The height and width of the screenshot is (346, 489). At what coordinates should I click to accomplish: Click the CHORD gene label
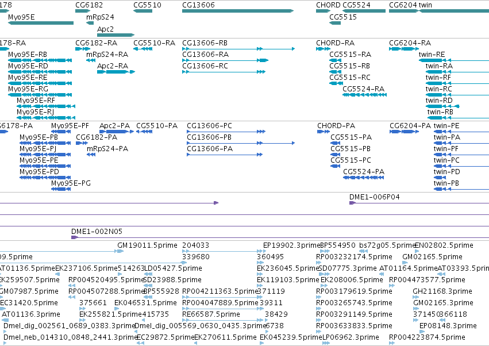coord(328,5)
